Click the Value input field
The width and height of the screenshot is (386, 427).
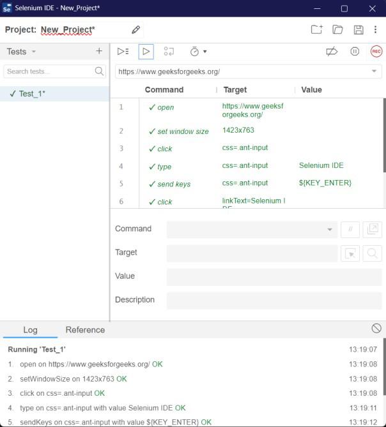coord(274,277)
